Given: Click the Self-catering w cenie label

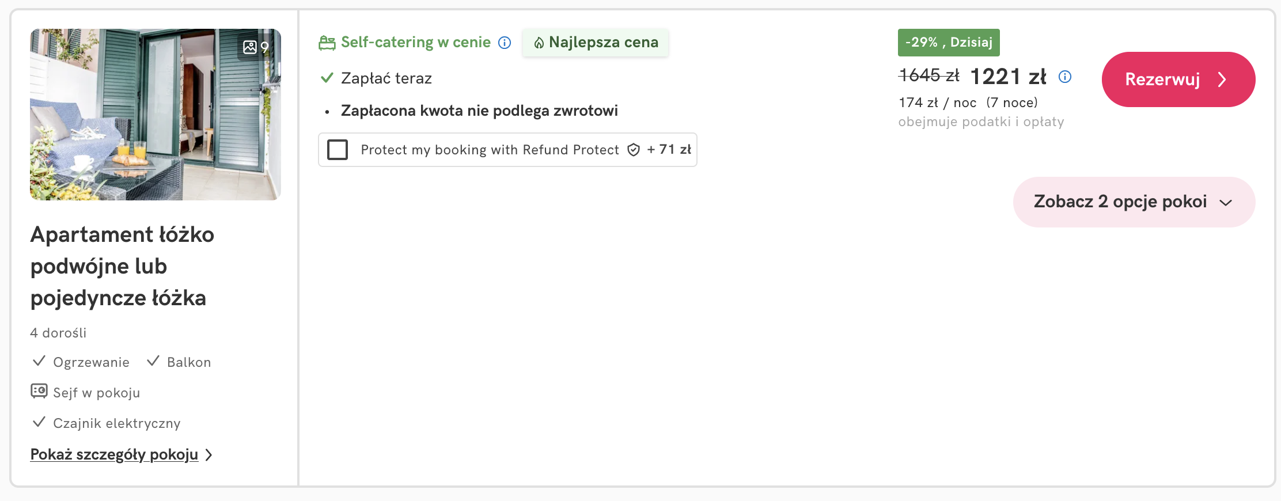Looking at the screenshot, I should tap(415, 43).
